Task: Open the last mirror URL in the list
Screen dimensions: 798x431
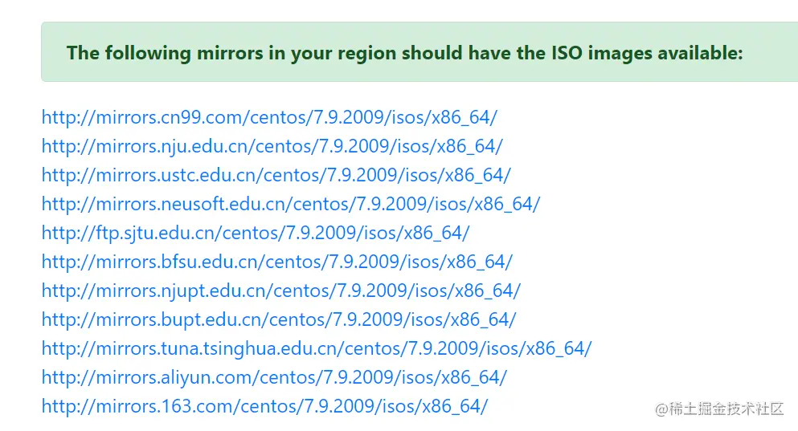Action: click(264, 406)
